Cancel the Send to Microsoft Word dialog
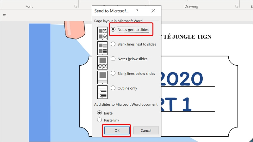The width and height of the screenshot is (253, 142). [x=146, y=130]
